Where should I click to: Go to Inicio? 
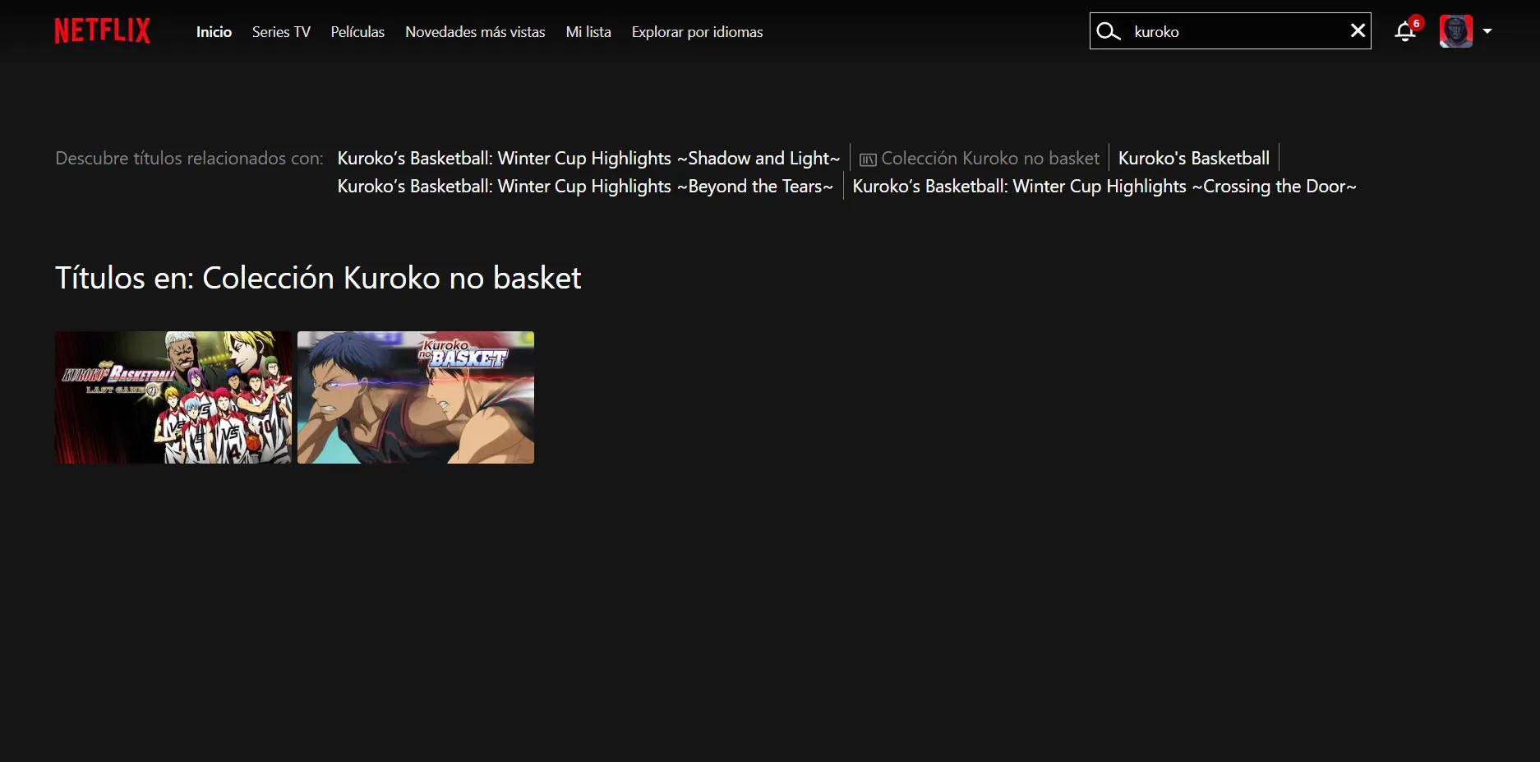(214, 32)
